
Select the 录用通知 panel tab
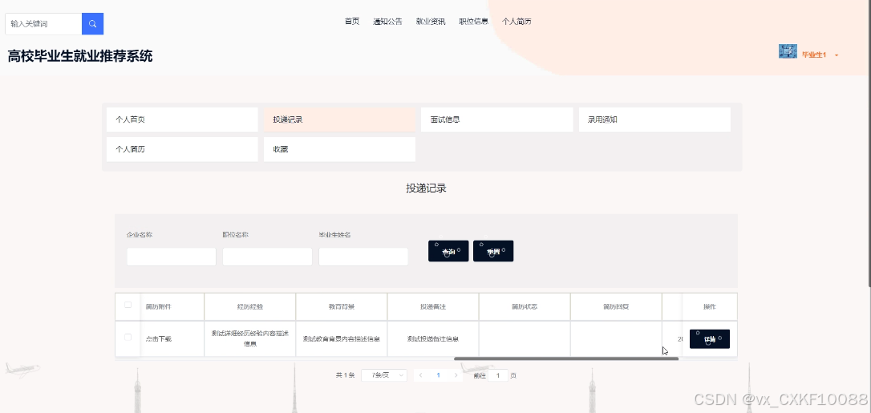(654, 119)
